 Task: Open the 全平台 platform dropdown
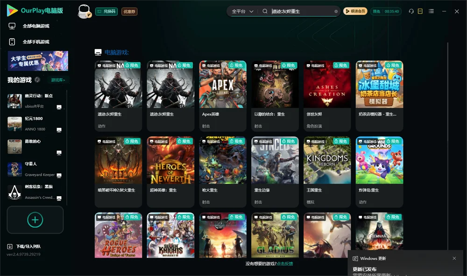[242, 11]
